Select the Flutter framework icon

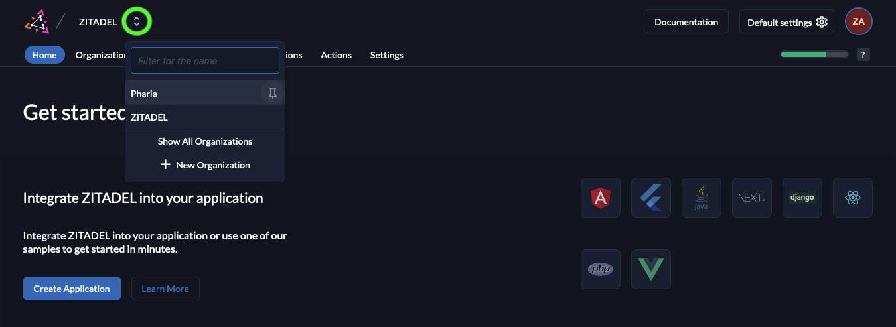click(x=651, y=198)
